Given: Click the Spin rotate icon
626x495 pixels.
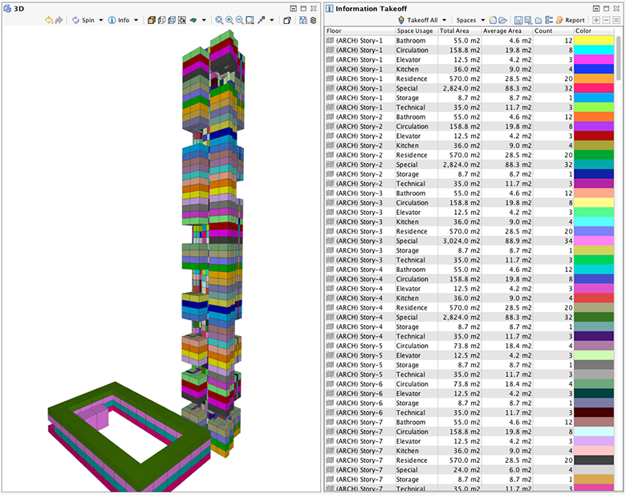Looking at the screenshot, I should click(x=75, y=20).
